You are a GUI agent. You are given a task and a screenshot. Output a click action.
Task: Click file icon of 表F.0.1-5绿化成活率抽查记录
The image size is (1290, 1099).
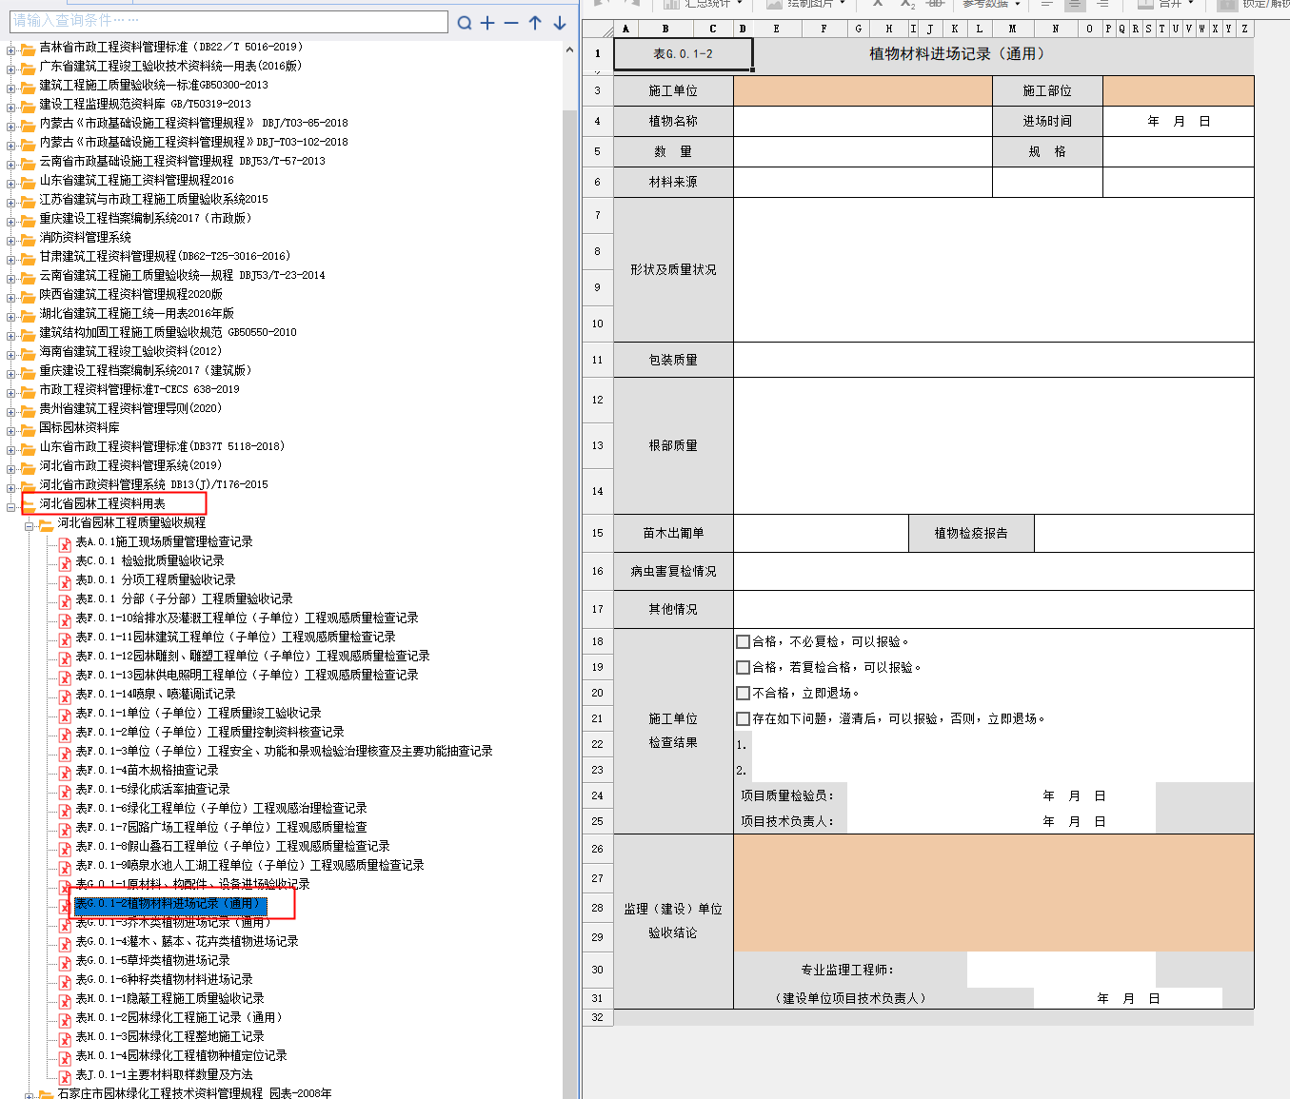[65, 792]
